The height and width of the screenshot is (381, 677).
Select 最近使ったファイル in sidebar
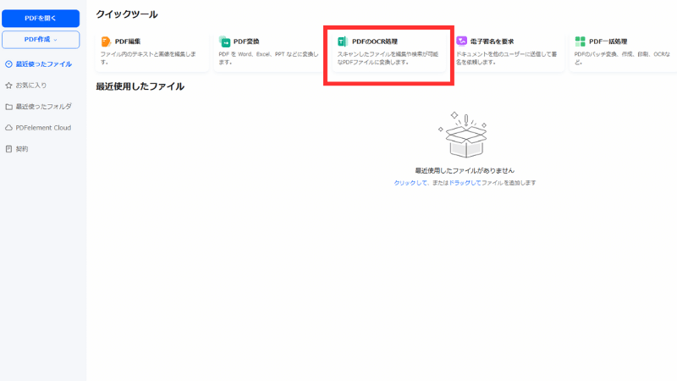39,64
